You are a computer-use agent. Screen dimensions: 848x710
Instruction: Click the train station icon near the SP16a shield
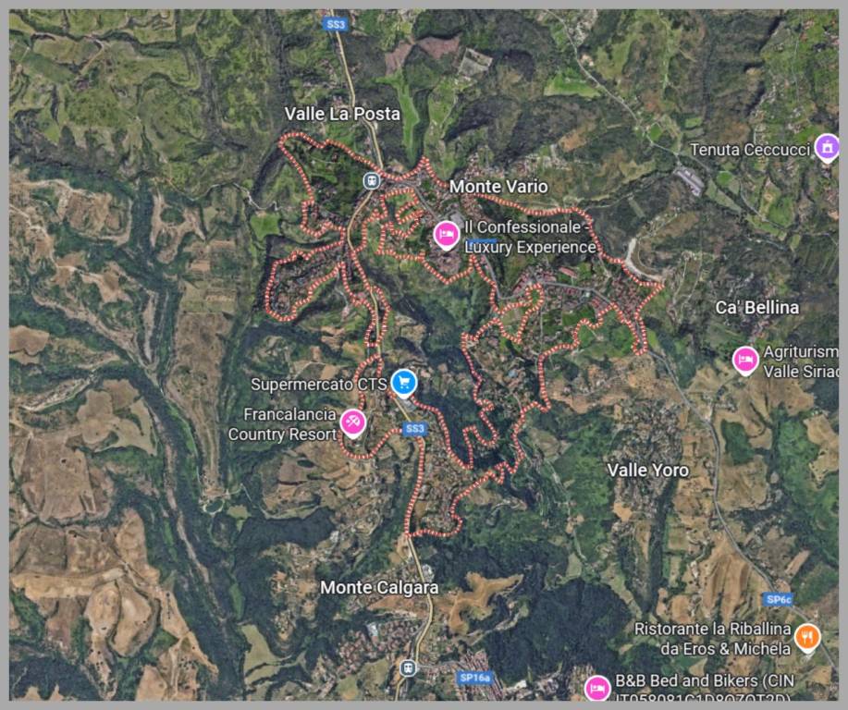tap(409, 667)
